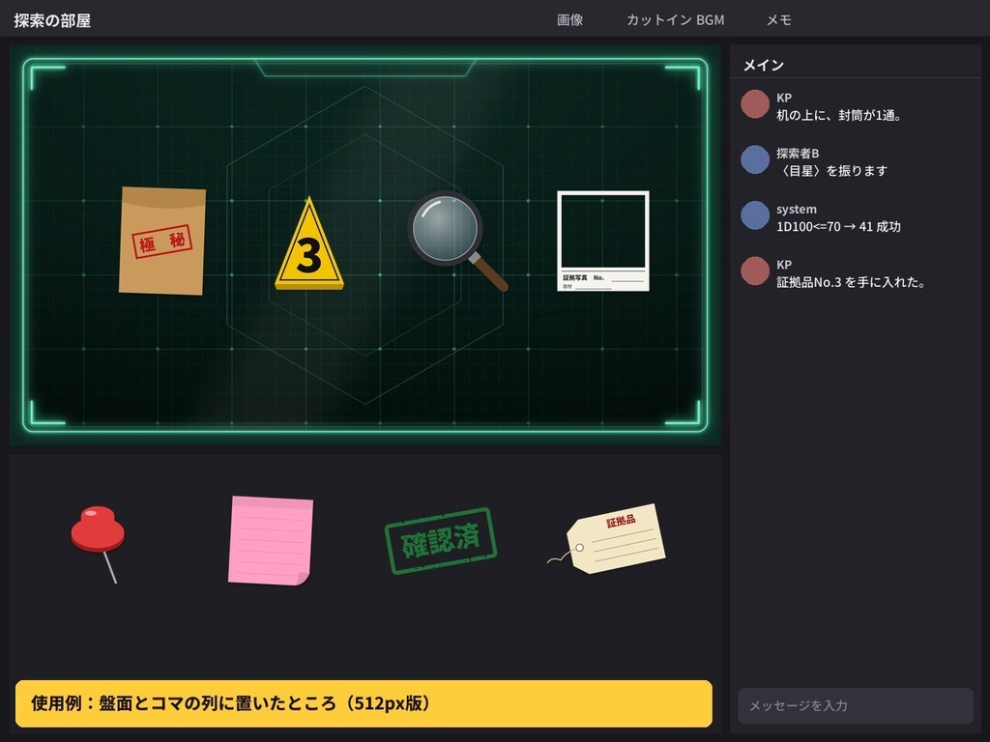Select the confidential 極秘 envelope piece
Viewport: 990px width, 742px height.
(x=162, y=241)
